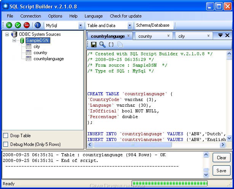
Task: Select the SampleDSN tree item
Action: 37,40
